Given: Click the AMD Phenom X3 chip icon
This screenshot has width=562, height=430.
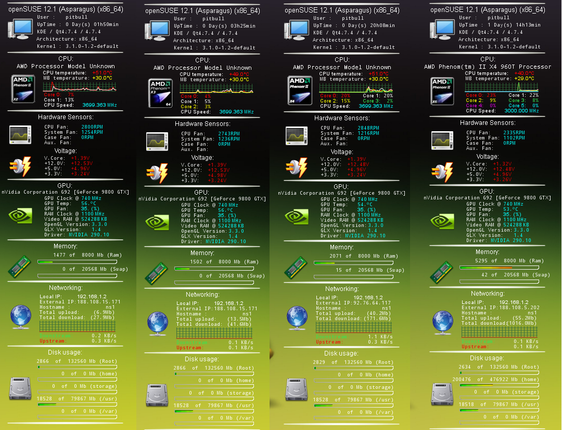Looking at the screenshot, I should click(x=160, y=93).
